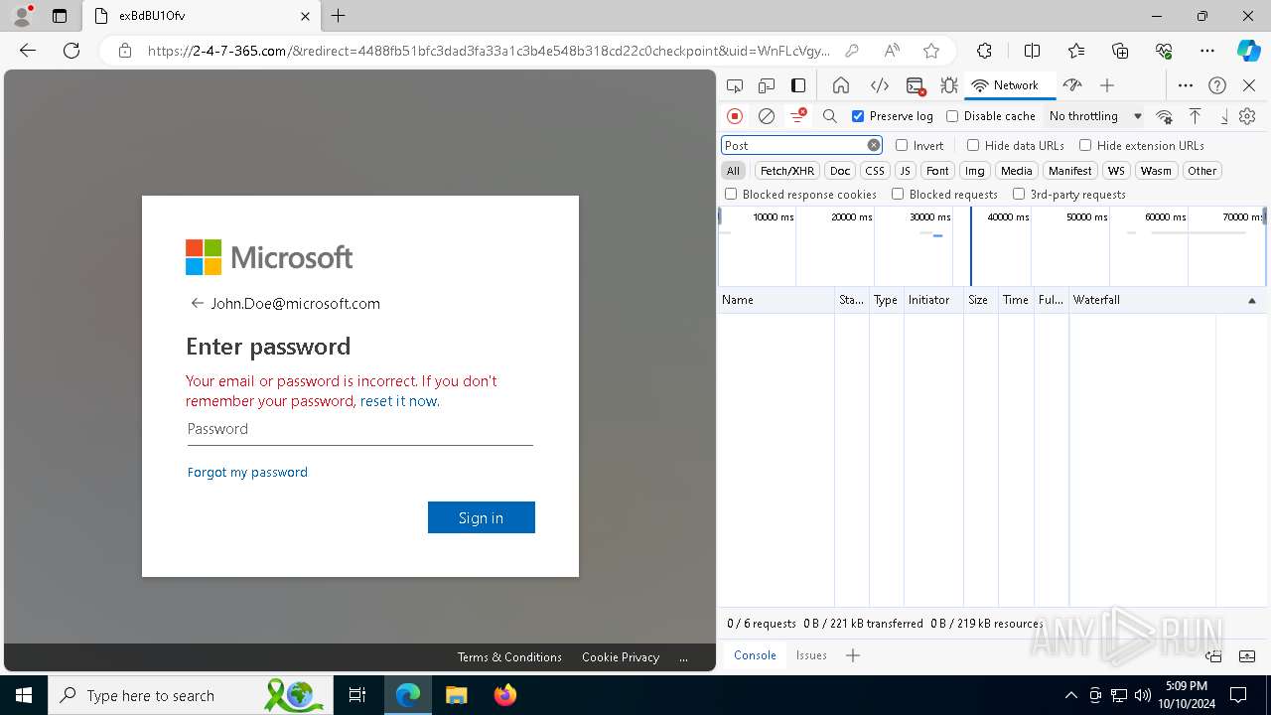
Task: Check Blocked response cookies checkbox
Action: coord(731,195)
